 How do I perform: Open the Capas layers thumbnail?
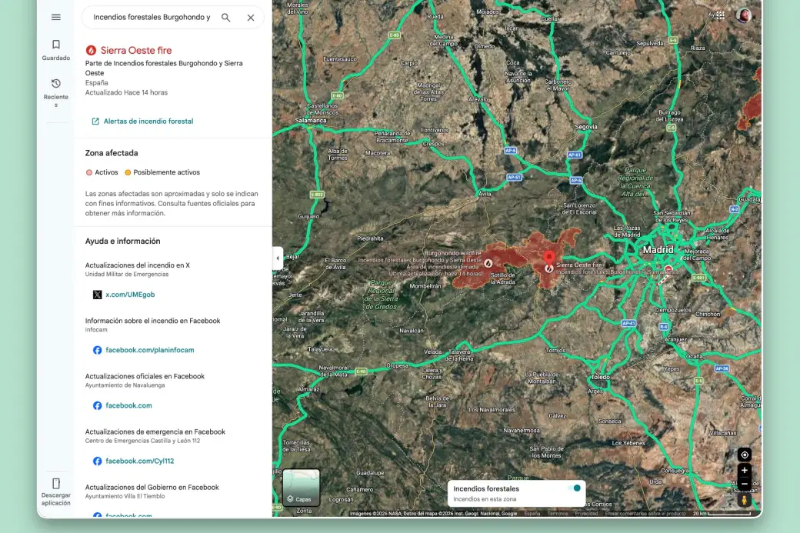(x=301, y=488)
